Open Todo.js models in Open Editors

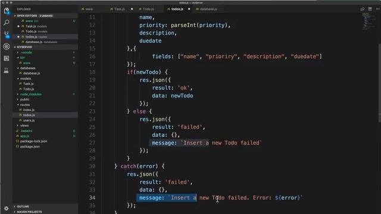click(36, 32)
